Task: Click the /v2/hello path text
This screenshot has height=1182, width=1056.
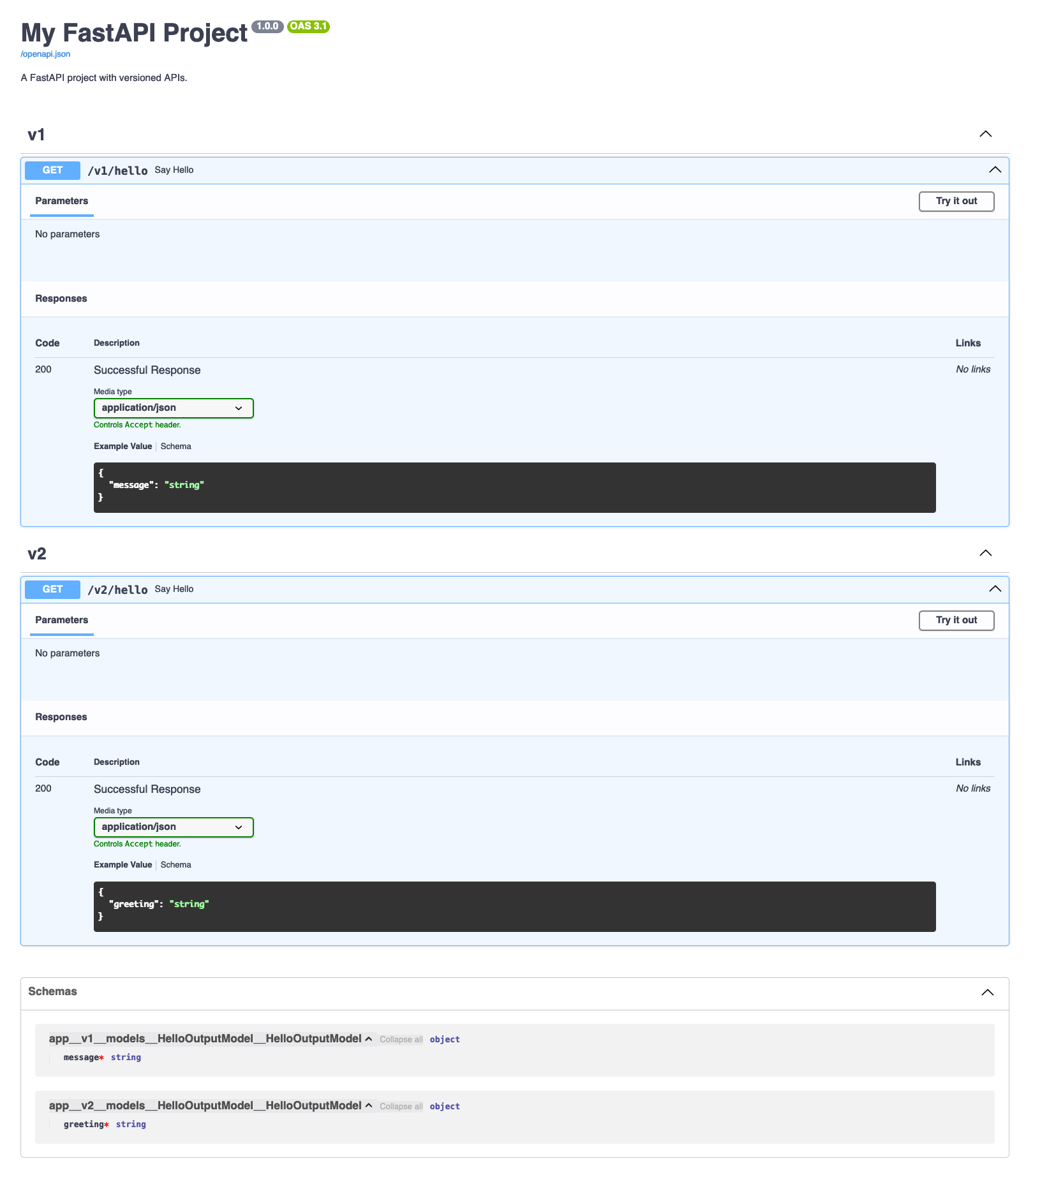Action: 117,589
